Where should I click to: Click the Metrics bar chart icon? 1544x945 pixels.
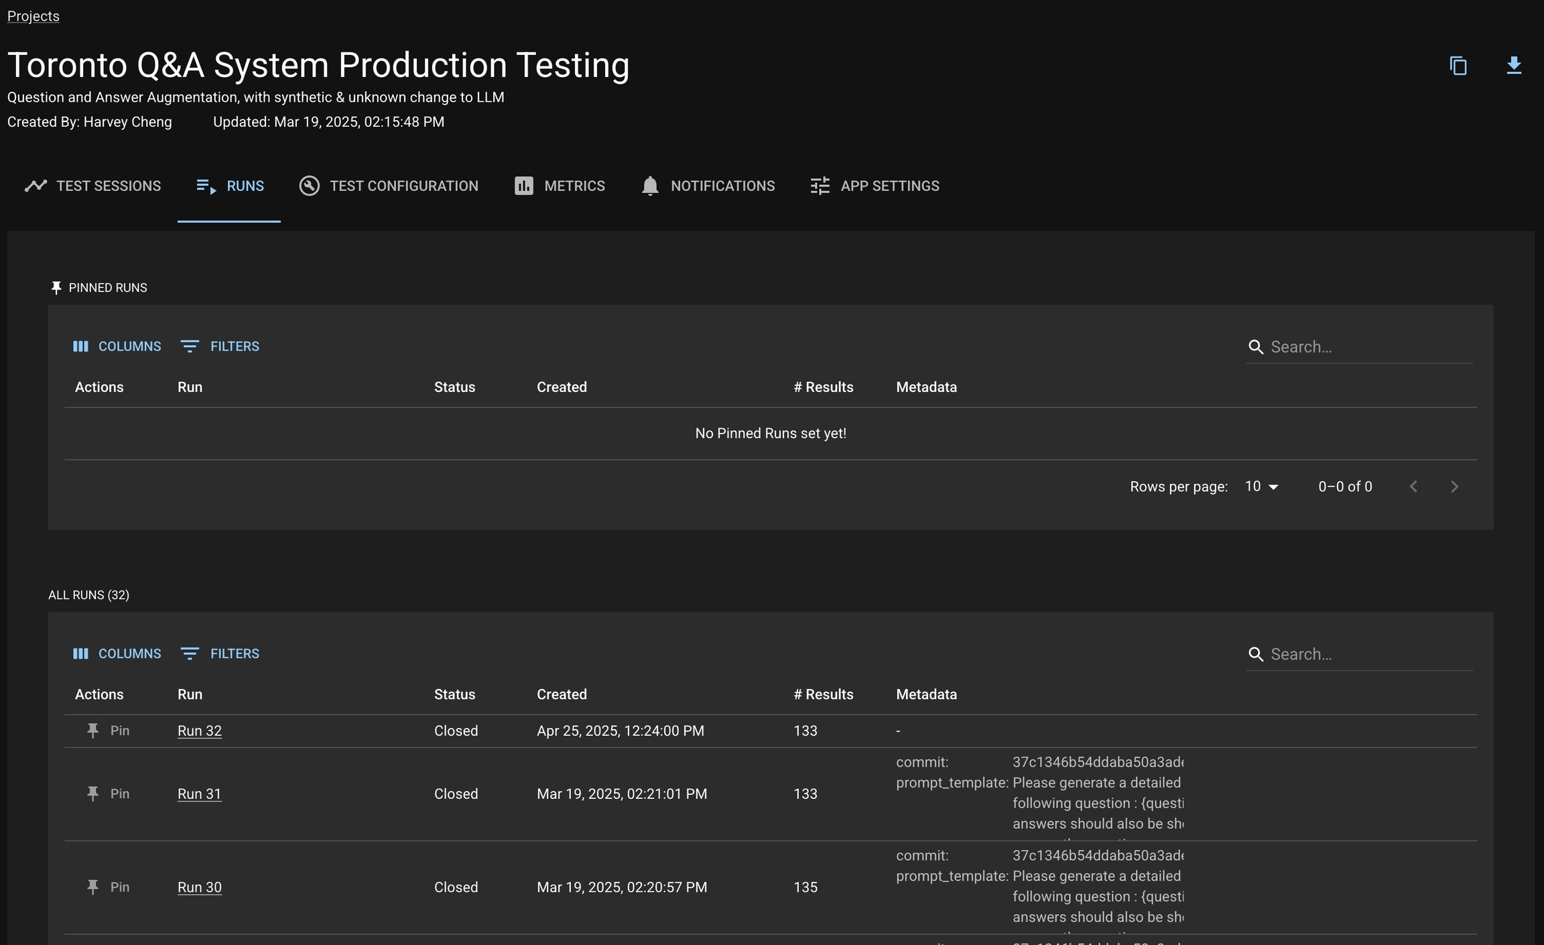point(524,186)
